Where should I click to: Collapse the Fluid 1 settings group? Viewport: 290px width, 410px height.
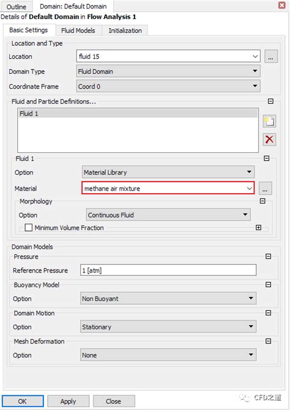[x=266, y=158]
